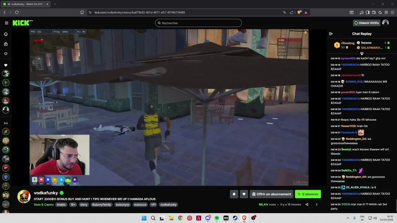The height and width of the screenshot is (223, 397).
Task: Open the Leo AI sparkle icon
Action: 380,12
